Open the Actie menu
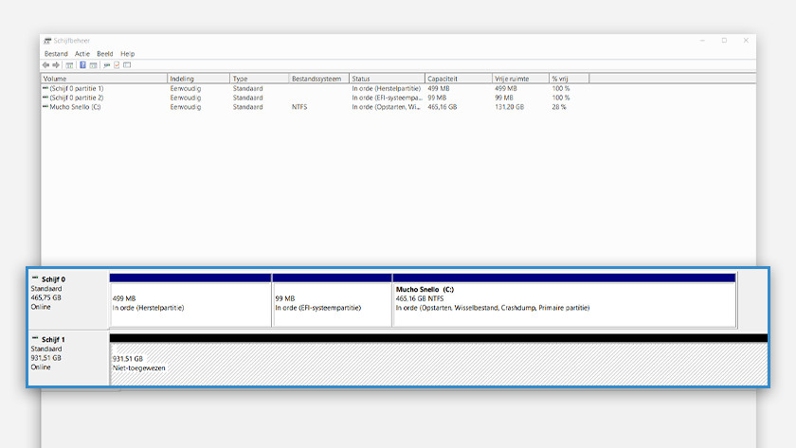 (82, 54)
